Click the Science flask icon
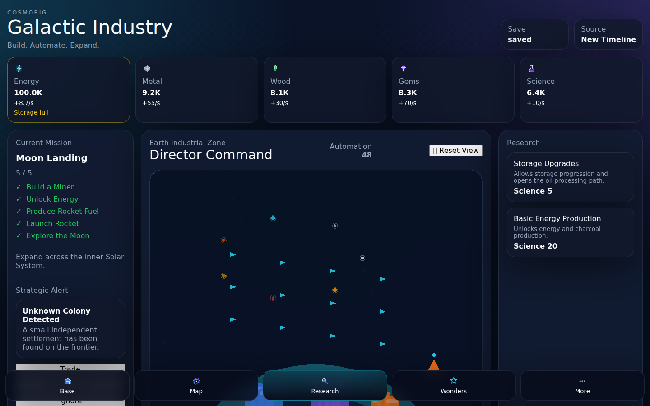 click(532, 69)
